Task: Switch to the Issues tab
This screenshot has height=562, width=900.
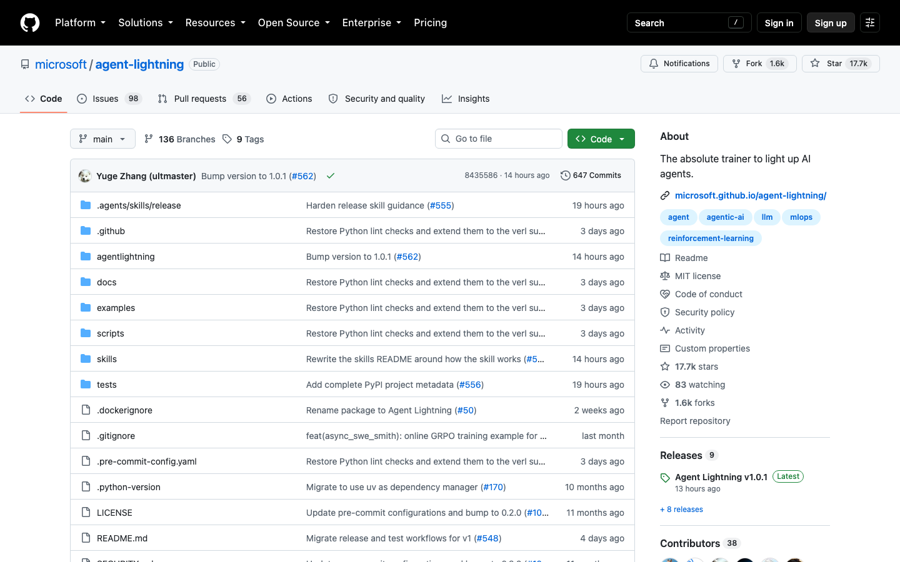Action: [109, 99]
